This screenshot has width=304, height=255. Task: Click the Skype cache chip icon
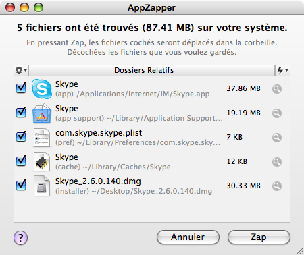point(42,162)
